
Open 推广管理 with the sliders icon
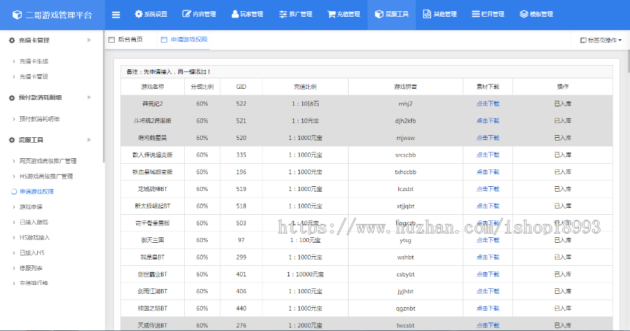(295, 14)
